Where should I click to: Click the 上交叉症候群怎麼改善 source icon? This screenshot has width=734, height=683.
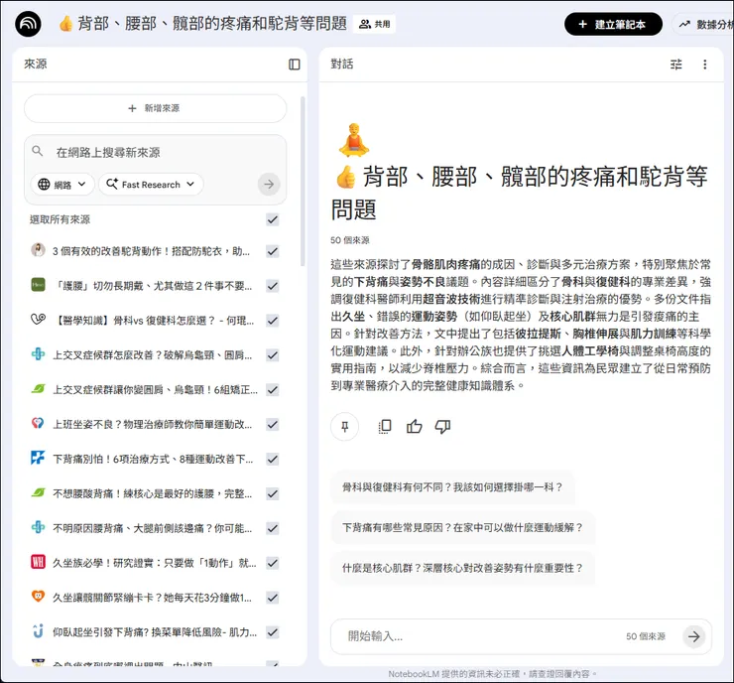pos(38,353)
